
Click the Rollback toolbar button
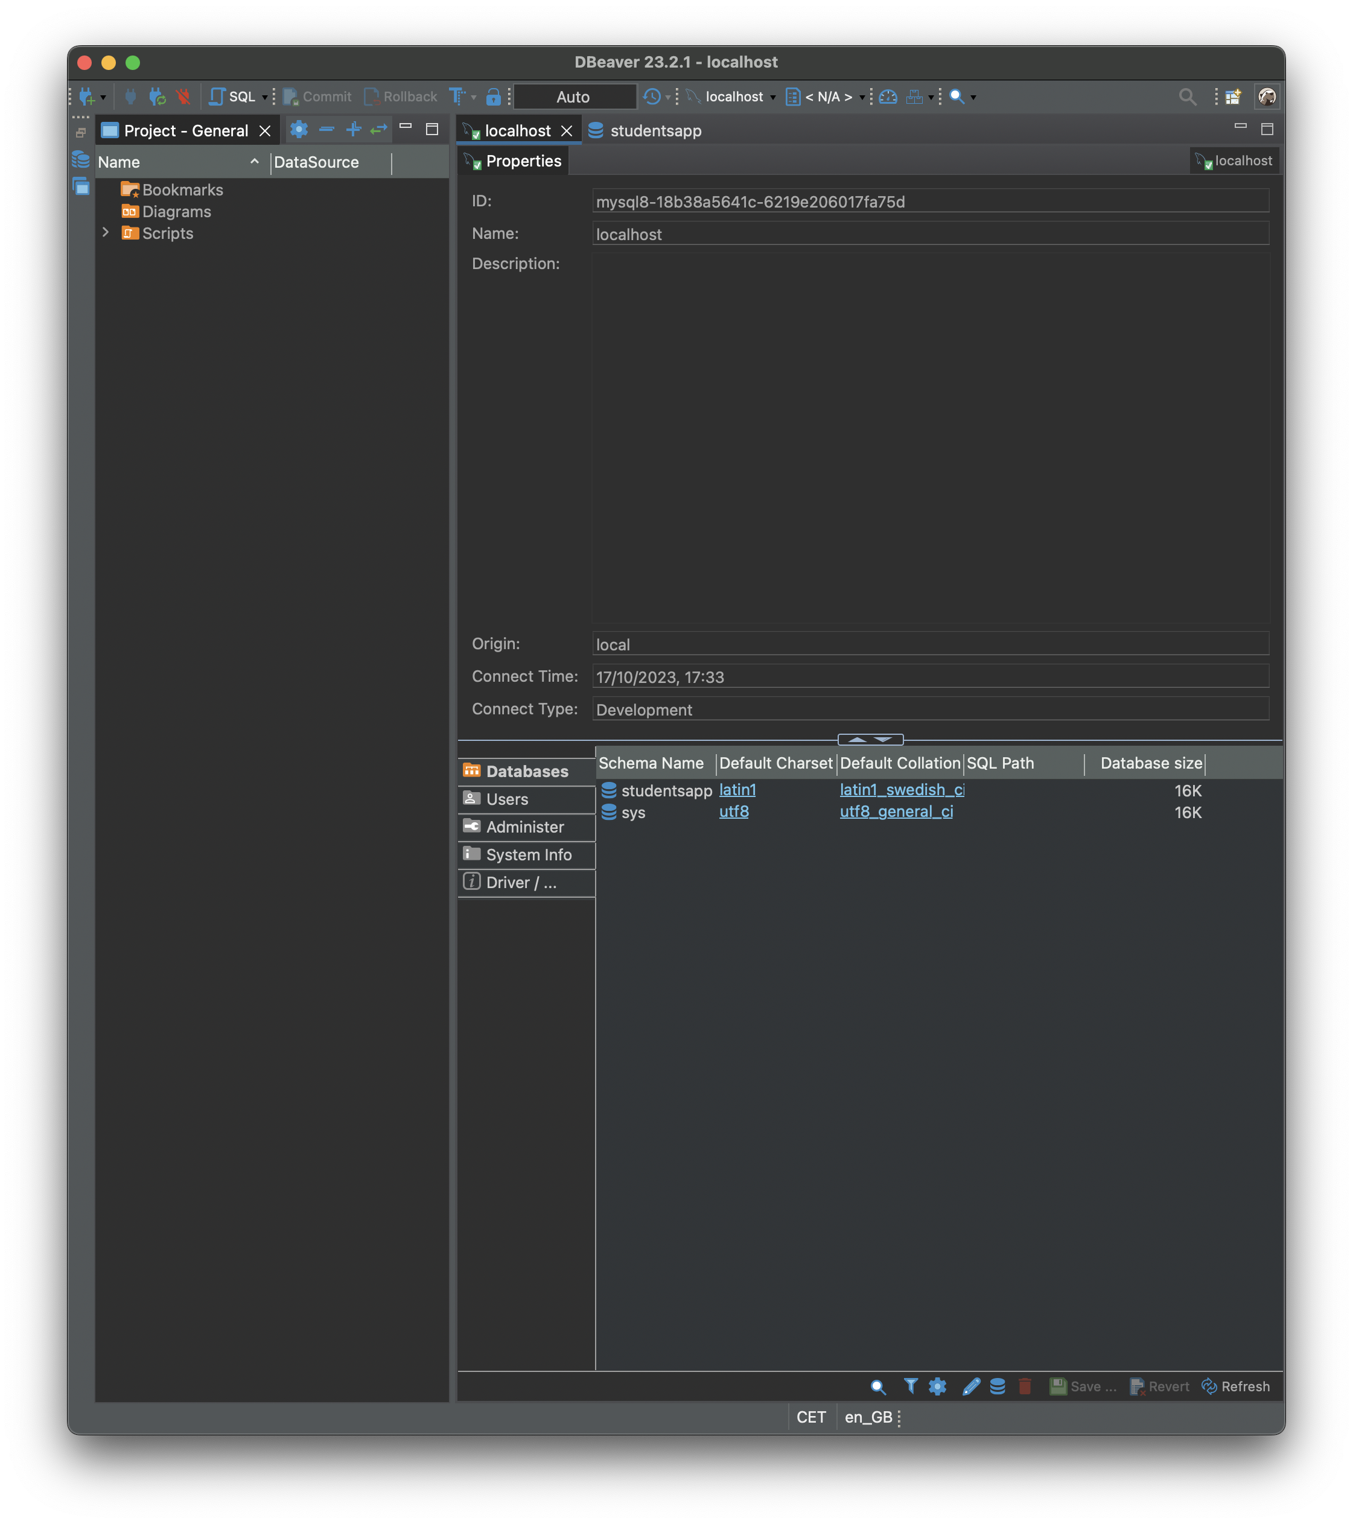(401, 96)
